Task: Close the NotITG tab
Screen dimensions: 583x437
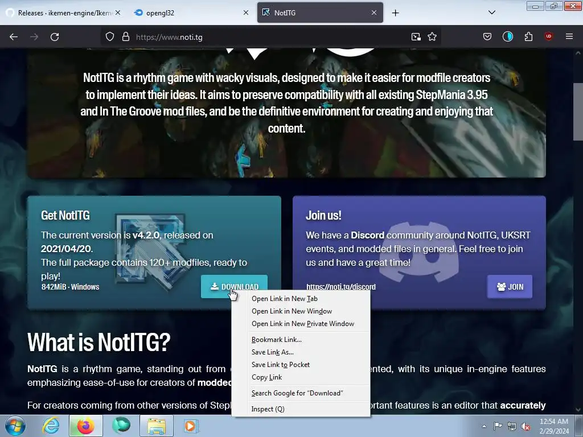Action: pyautogui.click(x=374, y=13)
